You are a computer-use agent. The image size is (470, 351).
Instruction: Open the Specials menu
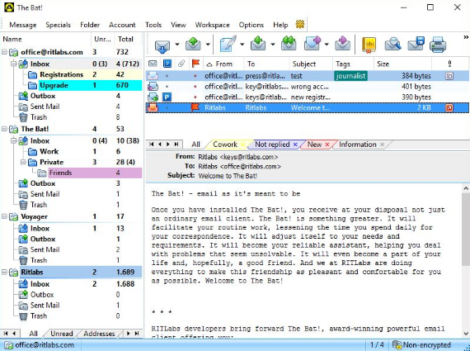pos(59,25)
